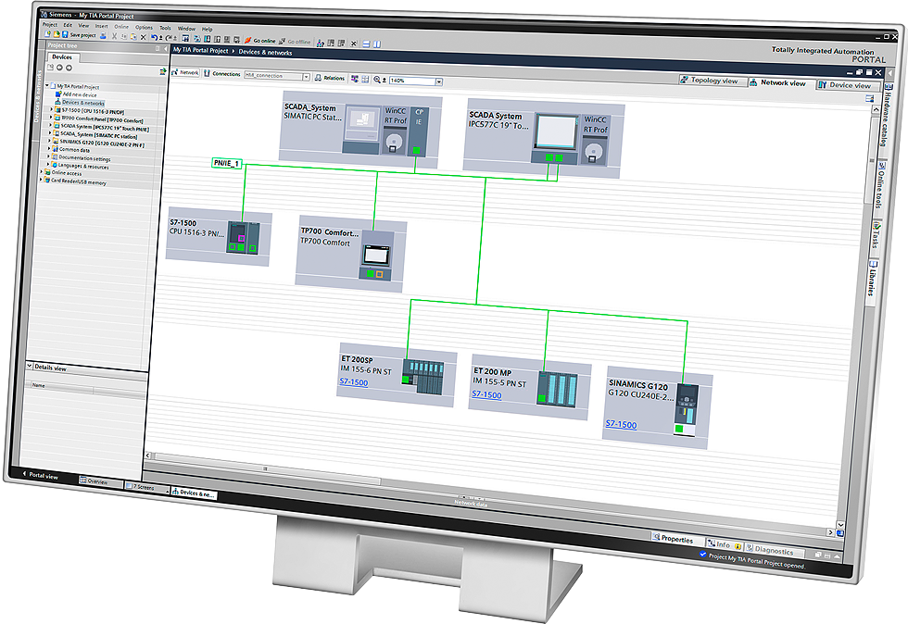Switch to Portal view
This screenshot has height=624, width=908.
pyautogui.click(x=40, y=476)
